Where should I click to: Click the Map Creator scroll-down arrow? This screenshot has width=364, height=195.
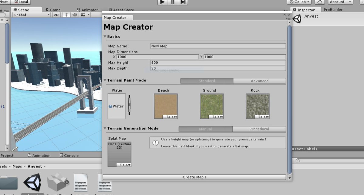click(289, 178)
